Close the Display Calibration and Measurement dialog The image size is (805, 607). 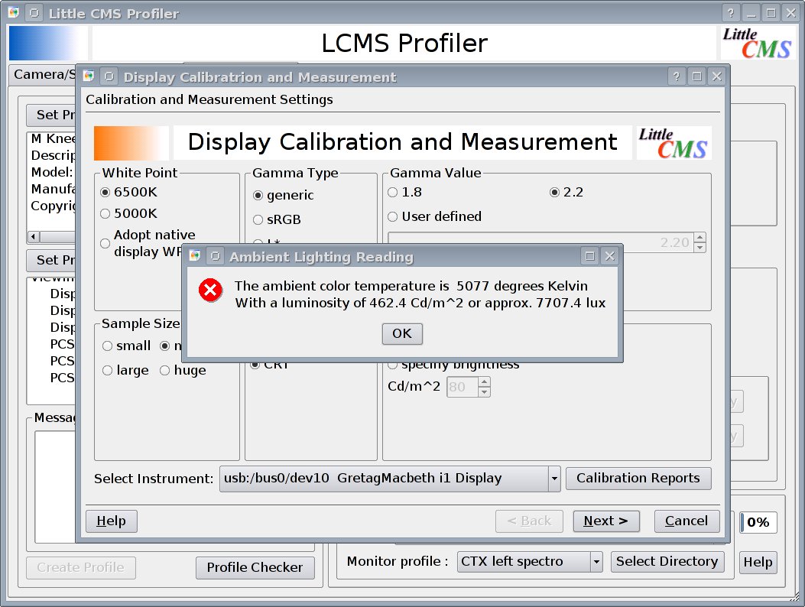click(x=716, y=76)
